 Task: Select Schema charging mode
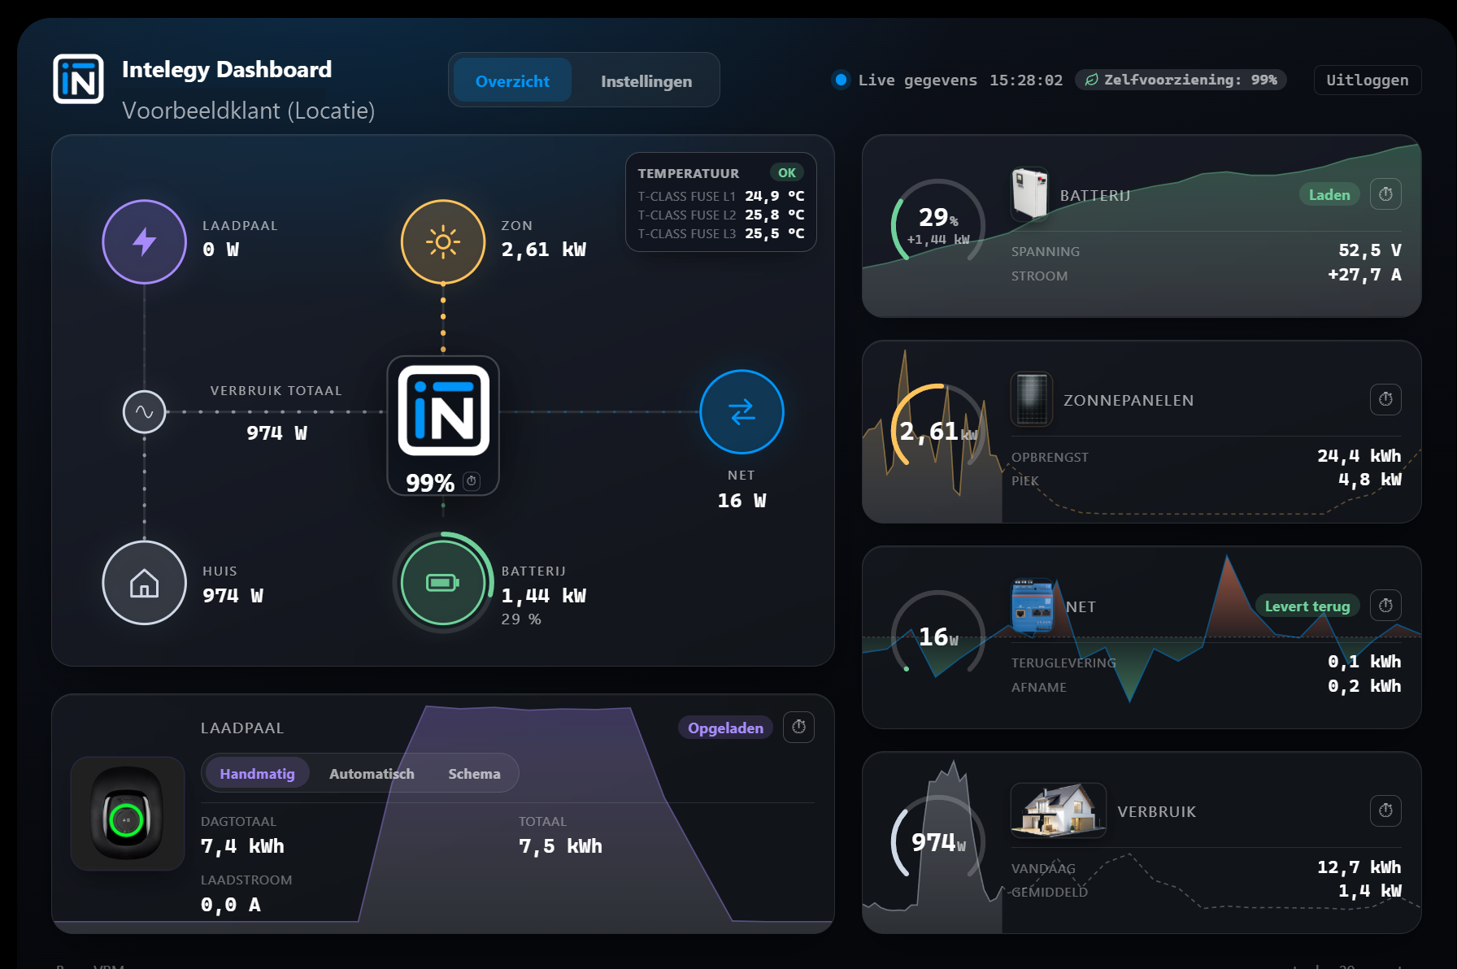point(474,773)
